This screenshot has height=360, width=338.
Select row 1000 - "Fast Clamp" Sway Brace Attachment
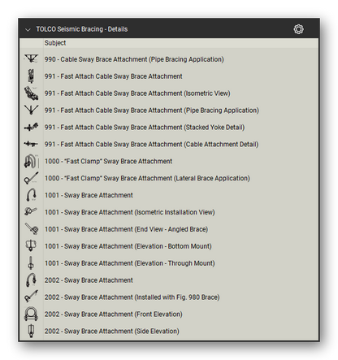[x=169, y=161]
